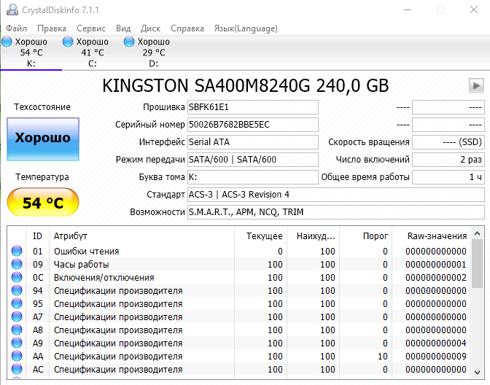The height and width of the screenshot is (385, 490).
Task: Select the Часы работы attribute row
Action: [x=239, y=265]
